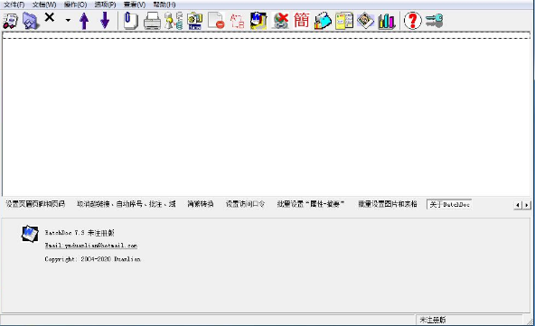The image size is (535, 326).
Task: Click the red question mark help icon
Action: 412,21
